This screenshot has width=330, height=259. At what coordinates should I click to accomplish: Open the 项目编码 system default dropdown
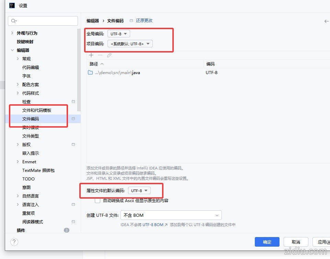point(130,44)
